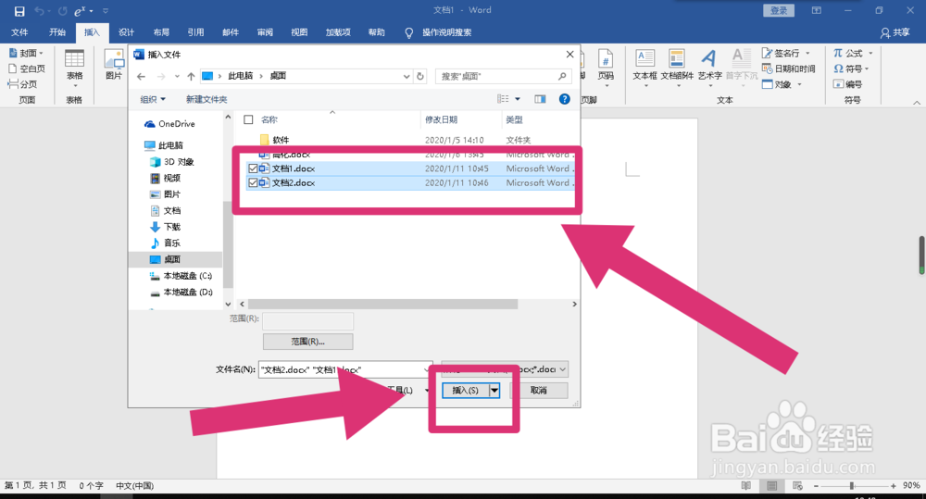The image size is (926, 499).
Task: Click 新建文件夹 new folder button
Action: click(x=206, y=99)
